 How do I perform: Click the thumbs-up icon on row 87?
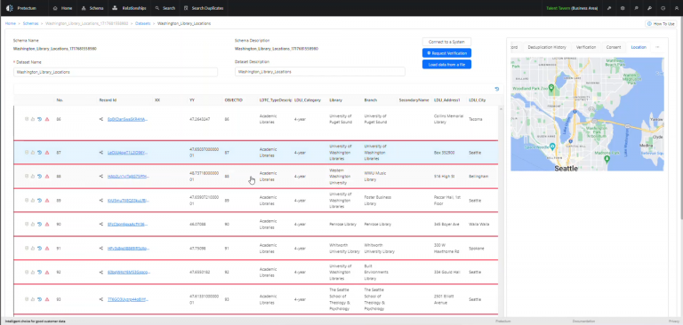pyautogui.click(x=33, y=153)
